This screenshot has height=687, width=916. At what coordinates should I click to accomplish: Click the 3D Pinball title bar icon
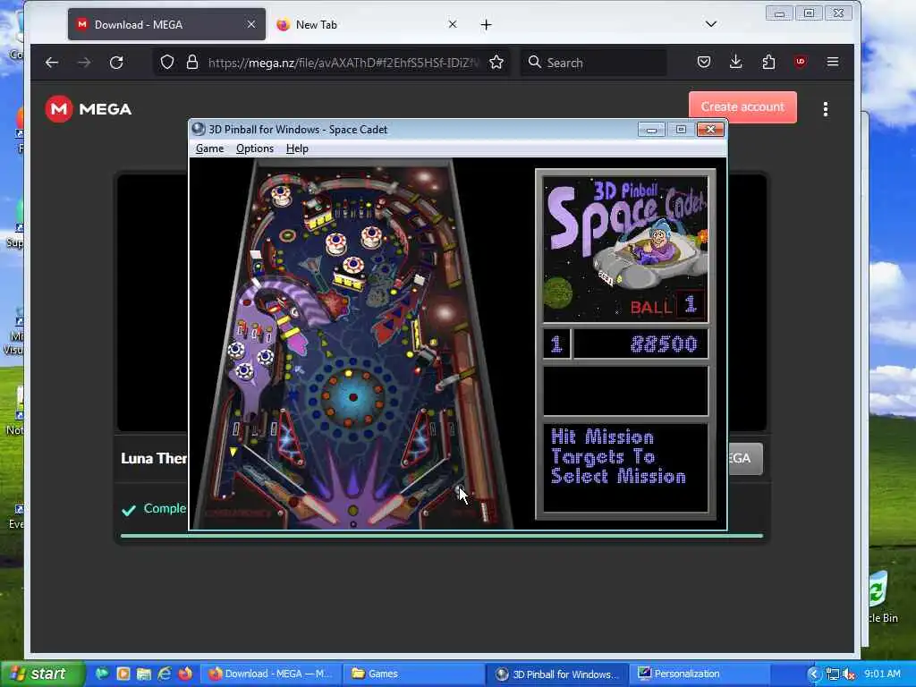[199, 129]
